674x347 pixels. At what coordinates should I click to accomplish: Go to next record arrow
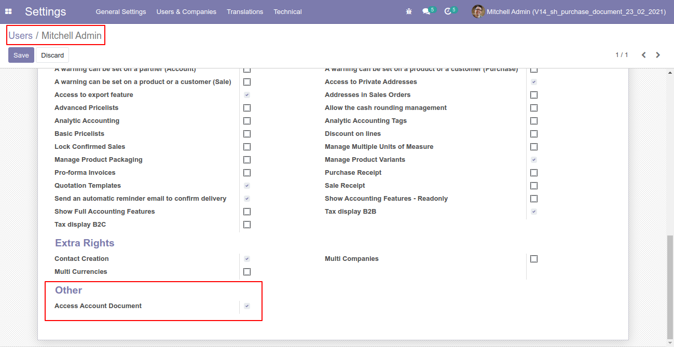click(658, 55)
